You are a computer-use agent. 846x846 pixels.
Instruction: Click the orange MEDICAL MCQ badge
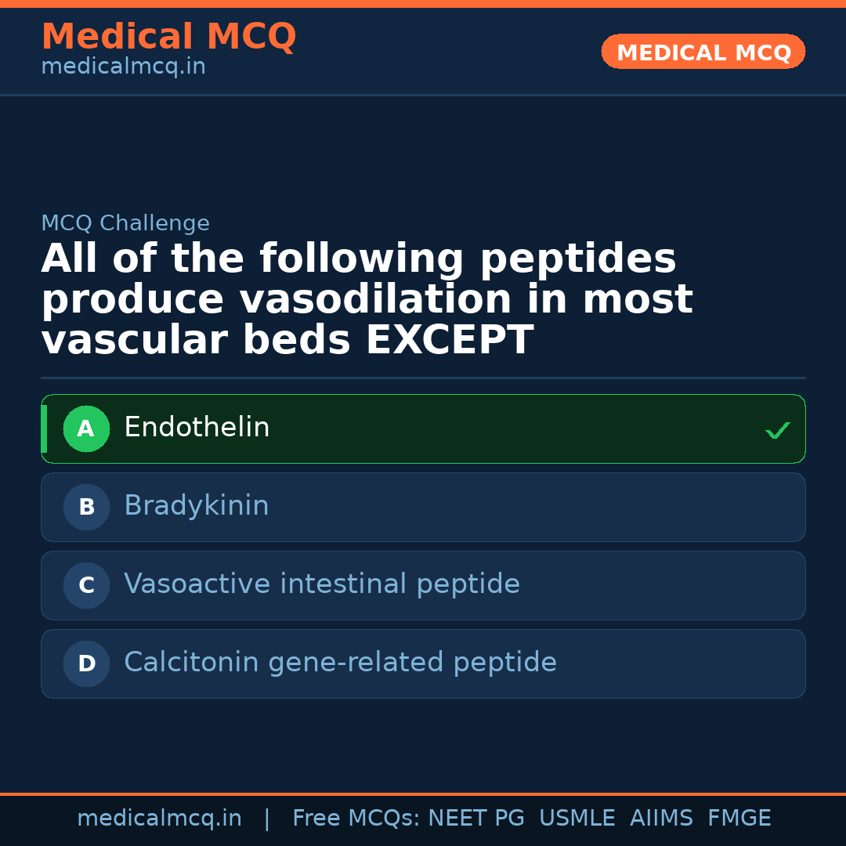tap(703, 52)
